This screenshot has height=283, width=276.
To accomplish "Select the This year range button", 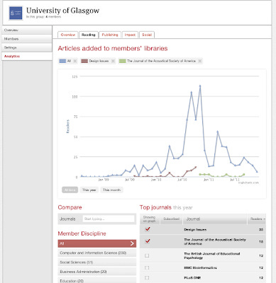I will [89, 190].
